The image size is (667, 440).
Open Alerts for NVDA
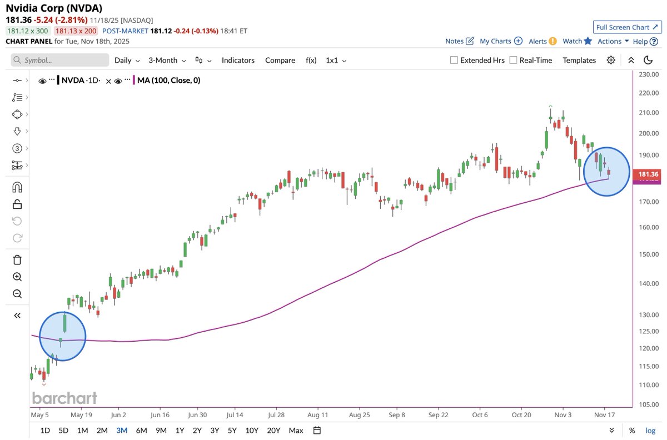pos(543,41)
